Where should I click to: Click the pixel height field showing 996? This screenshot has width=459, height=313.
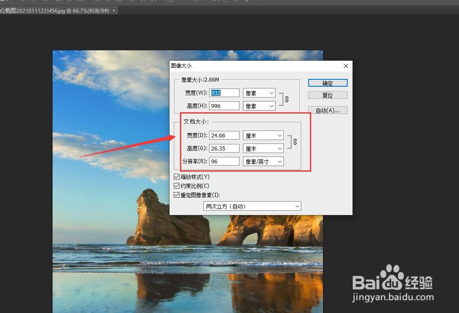point(224,106)
